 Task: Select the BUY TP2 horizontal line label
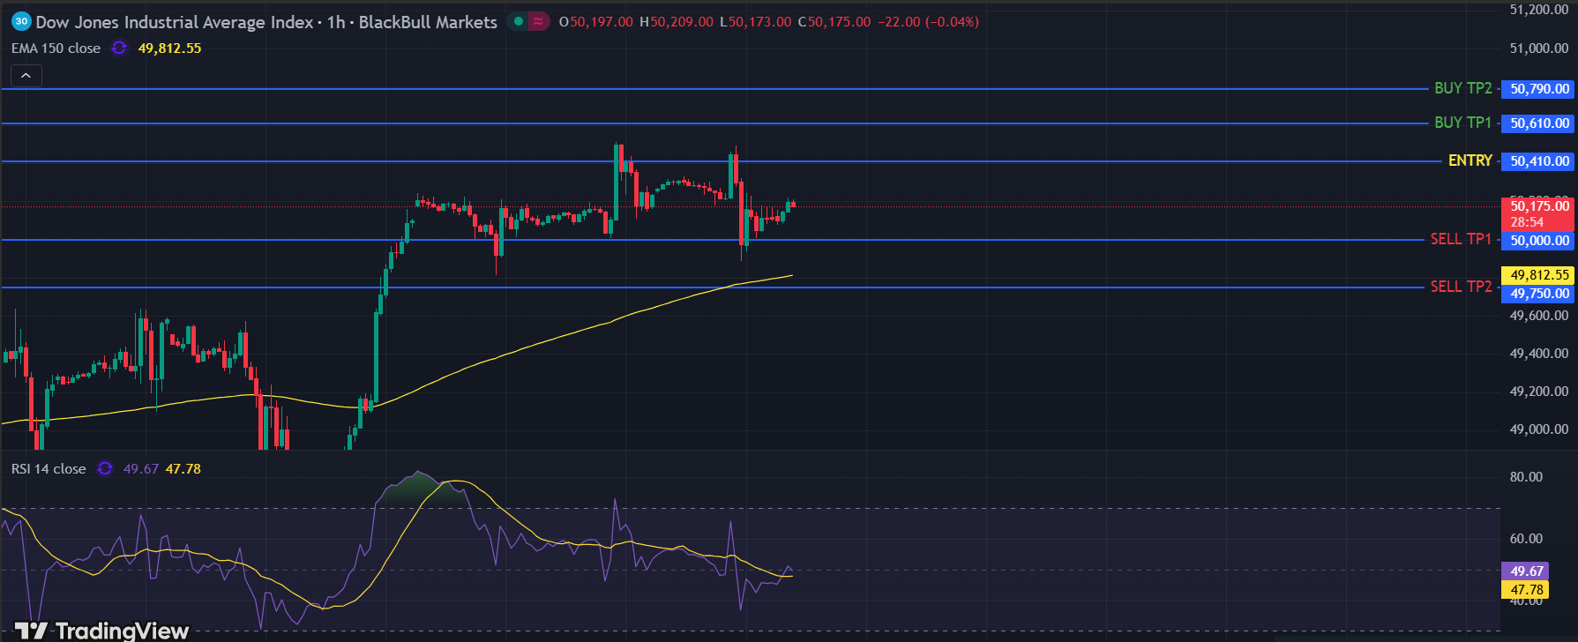(1462, 88)
